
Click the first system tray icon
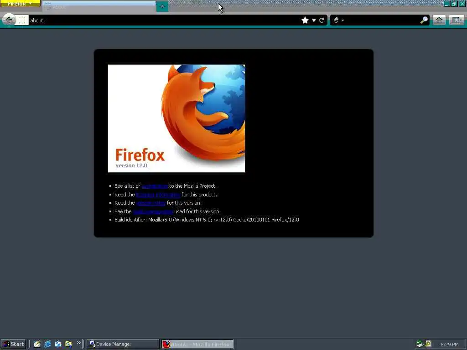coord(420,344)
